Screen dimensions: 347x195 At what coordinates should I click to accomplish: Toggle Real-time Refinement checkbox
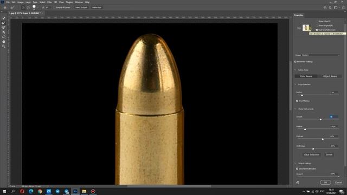317,30
